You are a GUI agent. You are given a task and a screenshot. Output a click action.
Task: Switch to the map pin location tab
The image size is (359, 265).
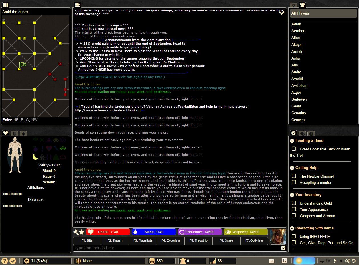click(293, 5)
